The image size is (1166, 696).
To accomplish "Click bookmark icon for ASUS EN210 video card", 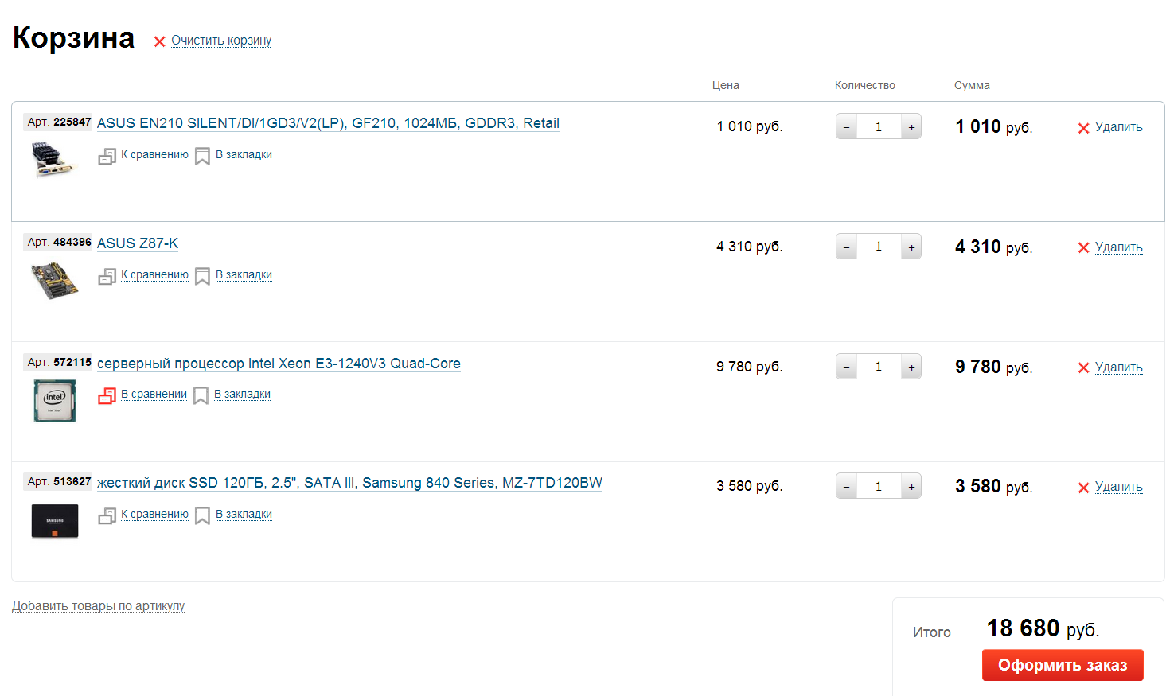I will click(202, 156).
